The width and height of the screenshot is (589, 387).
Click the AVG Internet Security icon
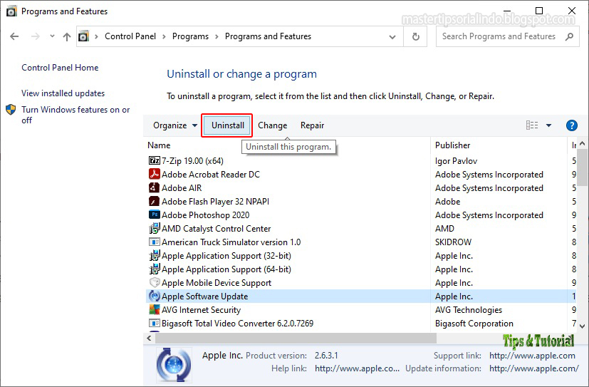click(155, 309)
